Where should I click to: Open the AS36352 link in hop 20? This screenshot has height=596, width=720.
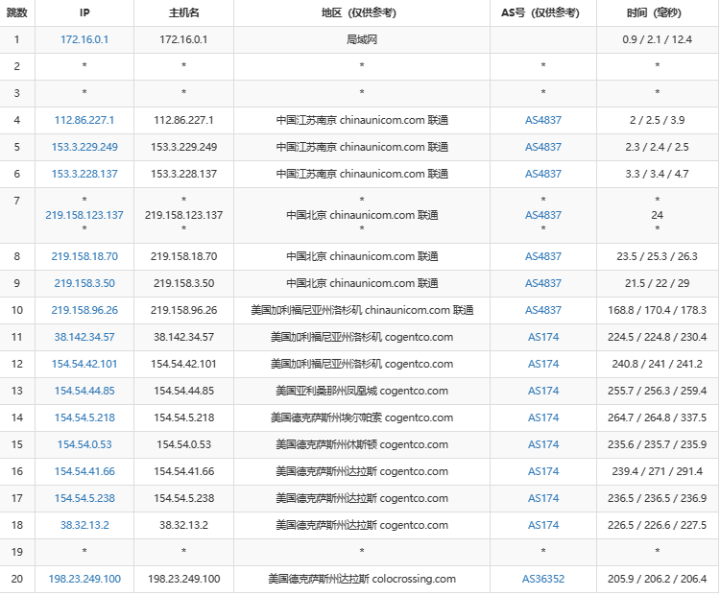(x=543, y=579)
